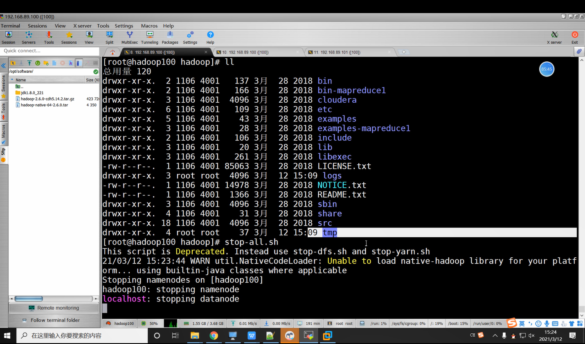Click terminal scrollbar down arrow
585x344 pixels.
click(x=582, y=315)
